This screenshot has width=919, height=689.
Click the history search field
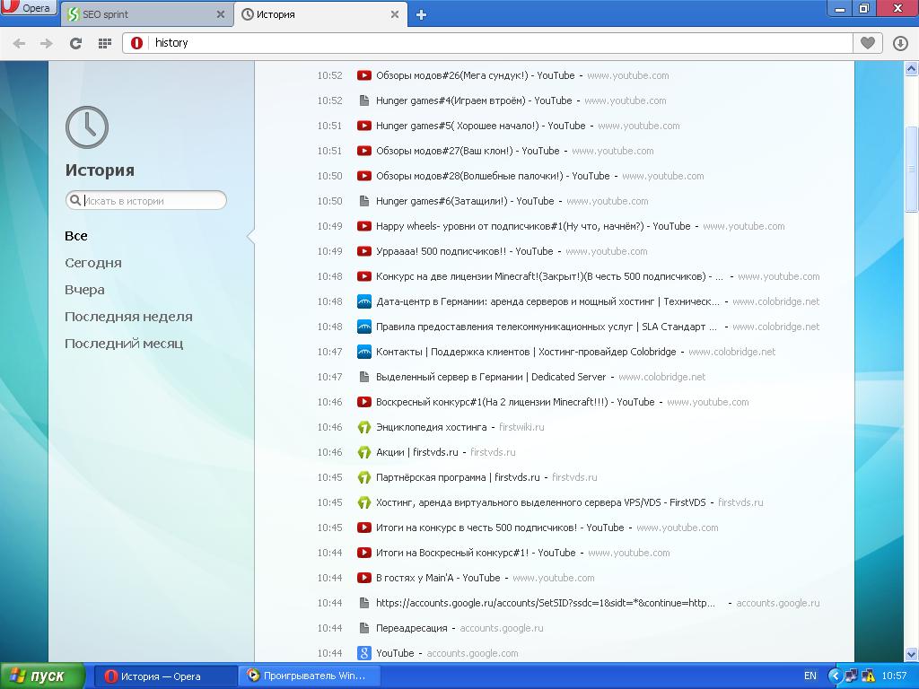coord(146,200)
